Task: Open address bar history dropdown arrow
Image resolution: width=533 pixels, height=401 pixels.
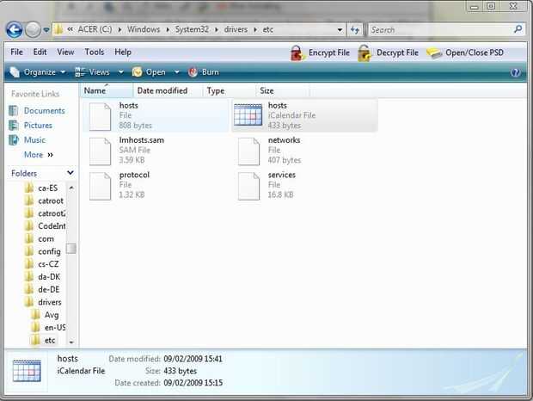Action: pos(340,30)
